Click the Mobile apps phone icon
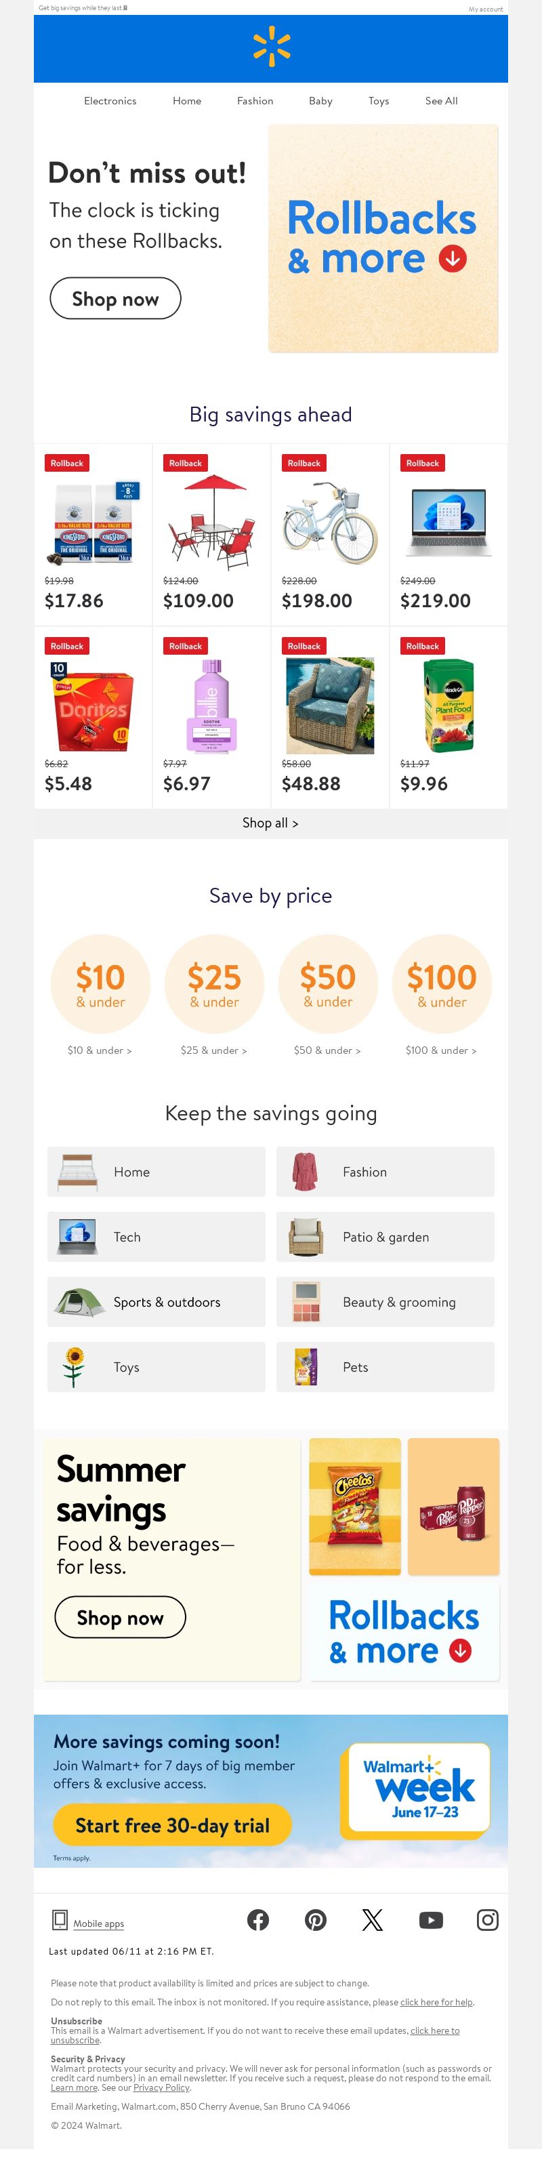The height and width of the screenshot is (2164, 542). tap(60, 1919)
